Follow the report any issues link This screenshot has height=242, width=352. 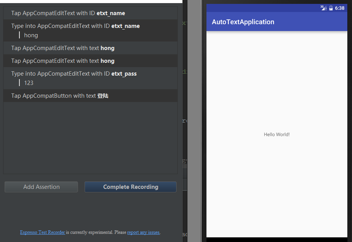143,232
